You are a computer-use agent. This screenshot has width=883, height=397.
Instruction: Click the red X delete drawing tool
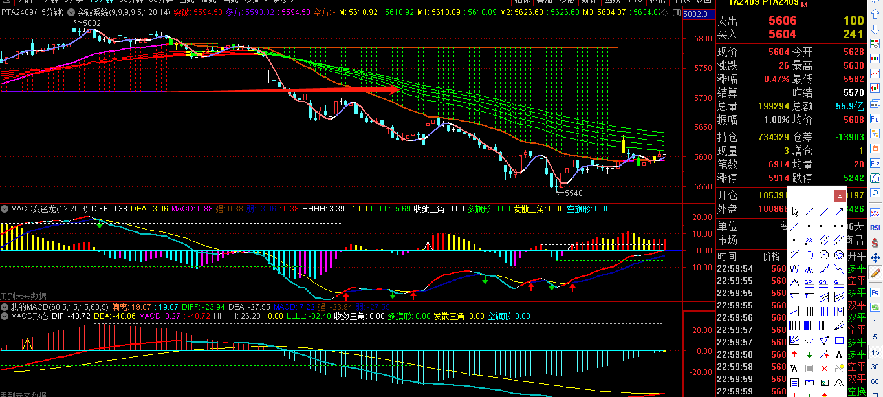coord(824,369)
